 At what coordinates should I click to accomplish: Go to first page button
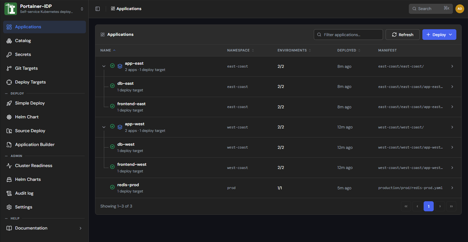pyautogui.click(x=406, y=206)
